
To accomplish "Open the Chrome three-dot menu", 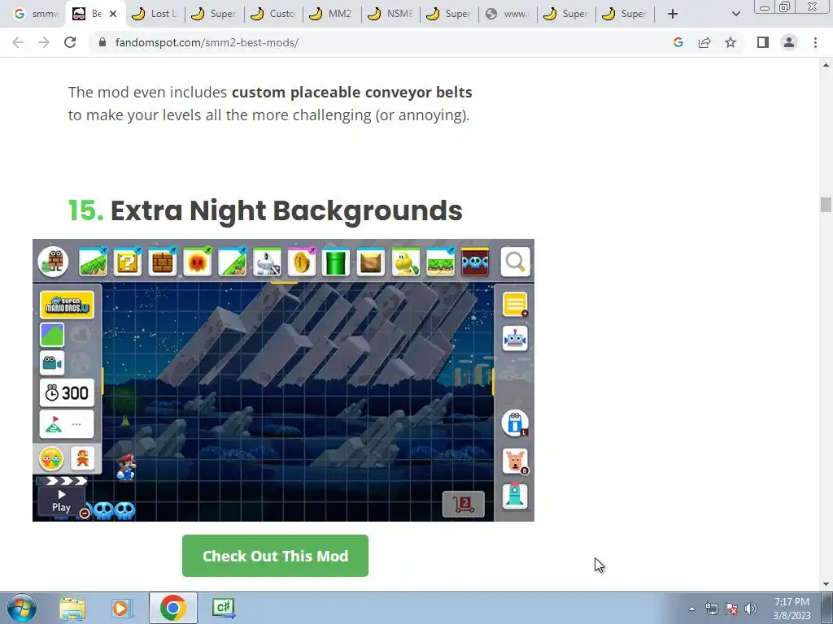I will pos(815,42).
